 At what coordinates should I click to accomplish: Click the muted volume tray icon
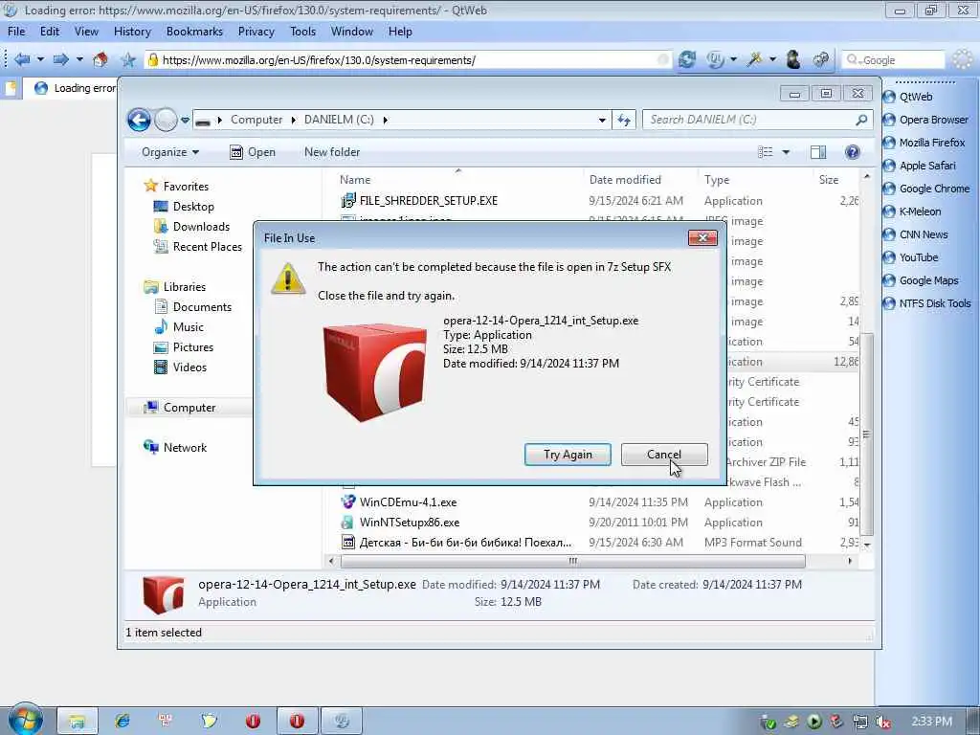pos(883,722)
